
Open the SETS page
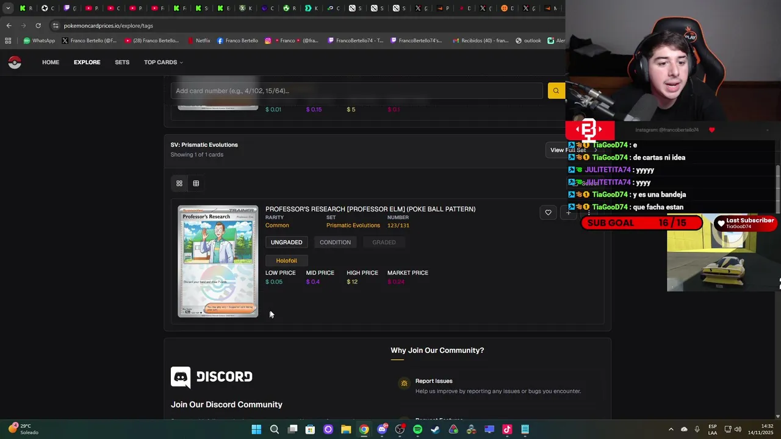(x=122, y=62)
